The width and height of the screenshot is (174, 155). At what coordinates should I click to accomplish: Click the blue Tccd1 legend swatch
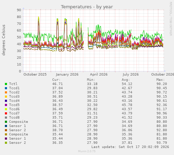click(6, 88)
